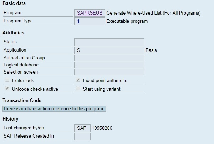Disable the Unicode checks active checkbox
This screenshot has width=214, height=144.
(x=7, y=89)
